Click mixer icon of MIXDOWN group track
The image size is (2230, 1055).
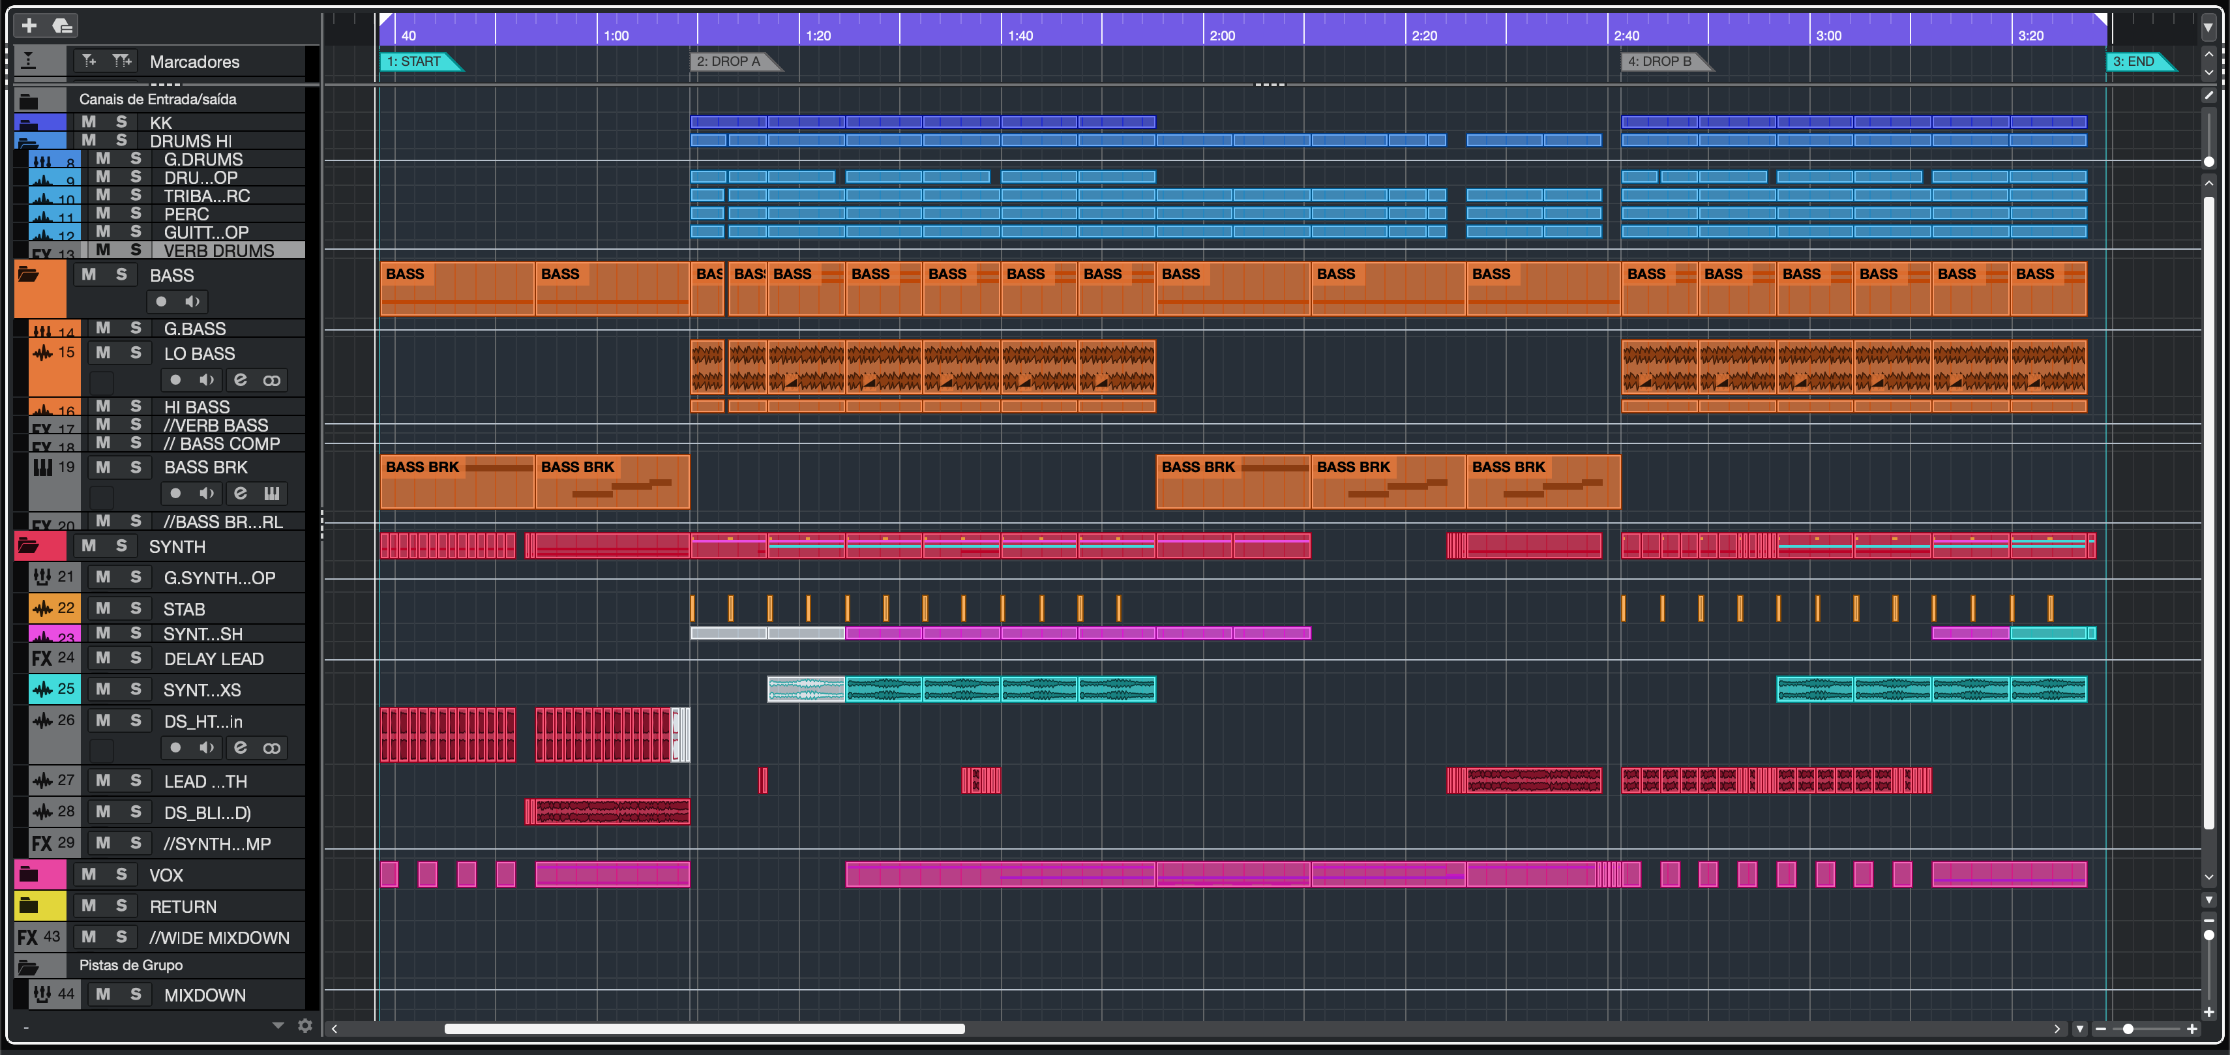42,994
